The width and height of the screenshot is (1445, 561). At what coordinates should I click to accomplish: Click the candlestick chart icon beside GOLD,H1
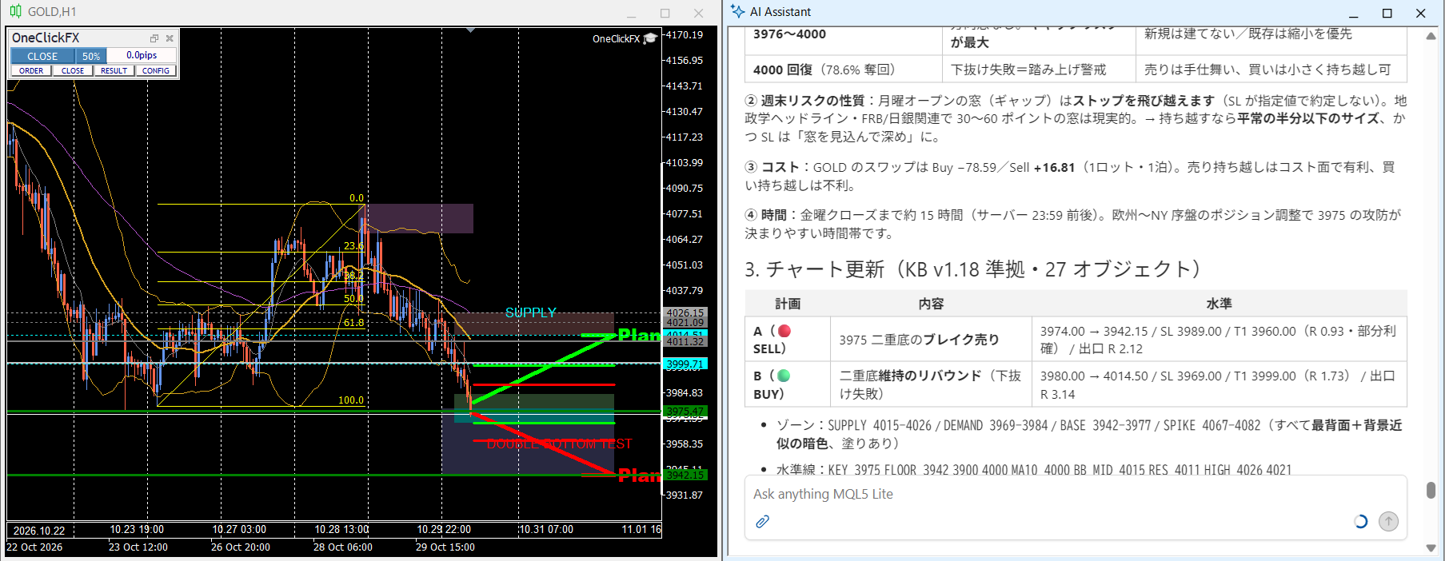(x=16, y=12)
